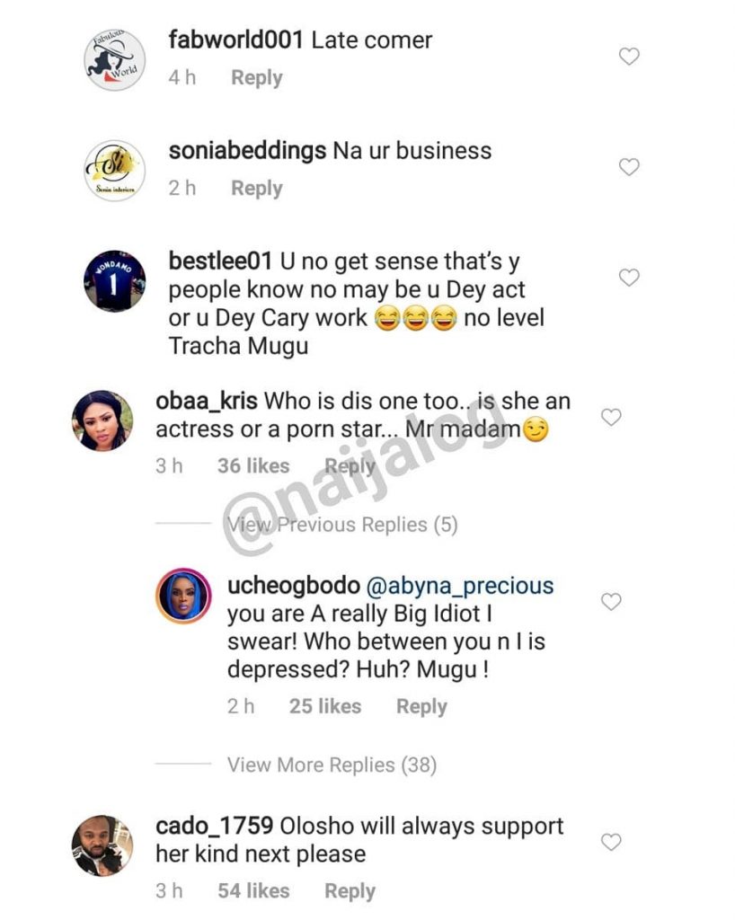The width and height of the screenshot is (735, 920).
Task: Open the @abyna_precious mention link
Action: [x=458, y=586]
